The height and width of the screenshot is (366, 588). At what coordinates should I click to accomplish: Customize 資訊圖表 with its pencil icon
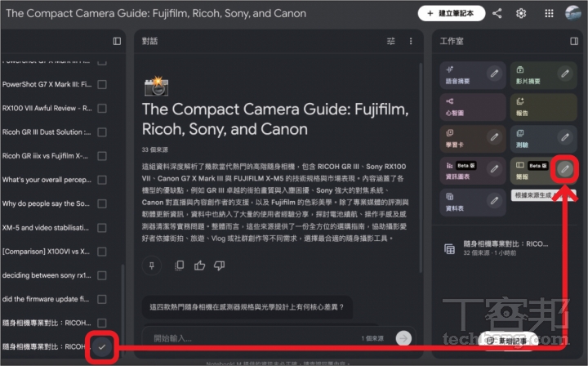coord(495,169)
